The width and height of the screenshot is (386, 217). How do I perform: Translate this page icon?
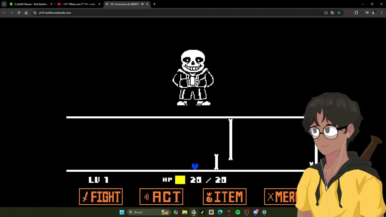332,13
